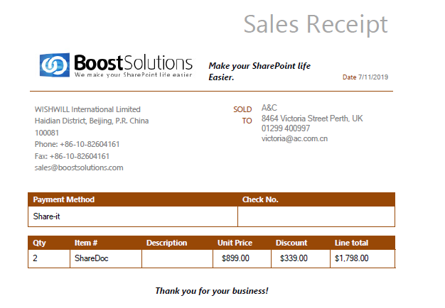Select the $339.00 discount cell

[294, 258]
